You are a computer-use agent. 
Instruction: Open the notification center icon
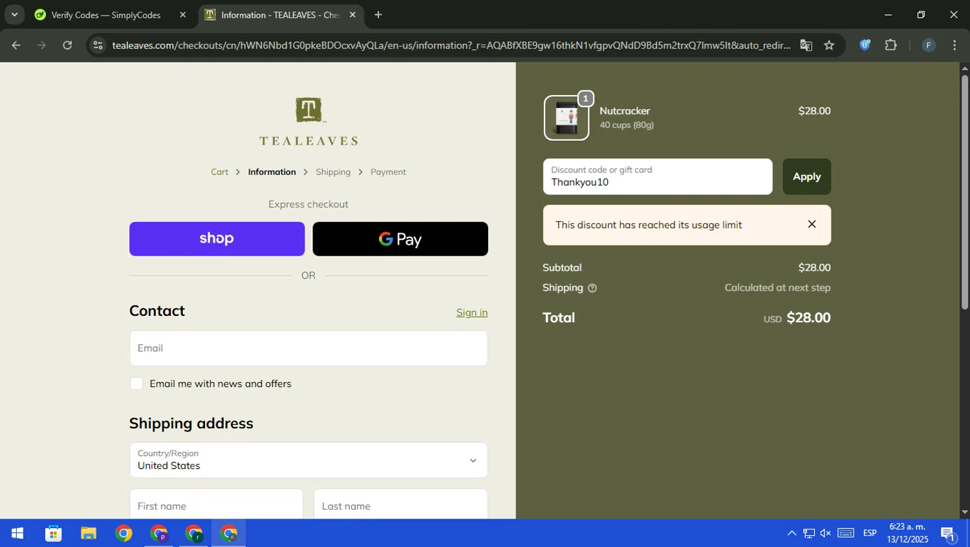pyautogui.click(x=949, y=533)
